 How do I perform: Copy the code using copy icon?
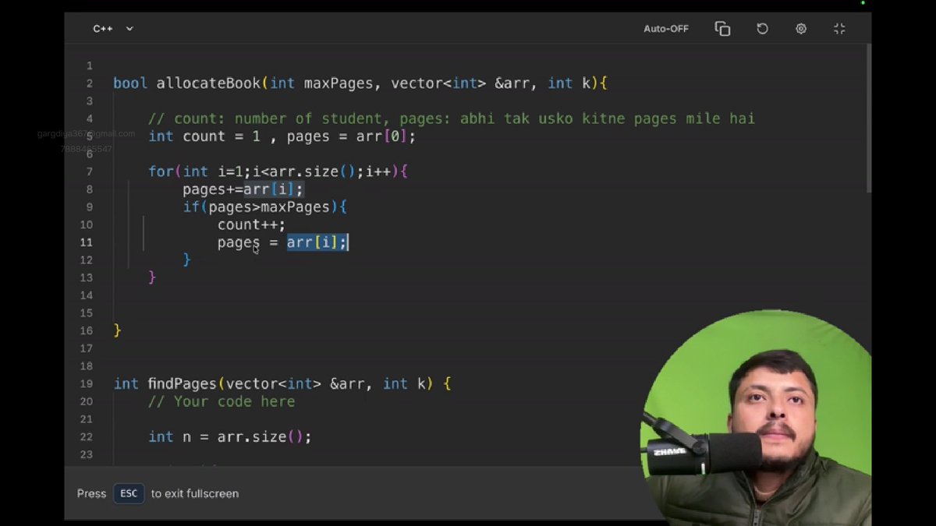click(722, 29)
